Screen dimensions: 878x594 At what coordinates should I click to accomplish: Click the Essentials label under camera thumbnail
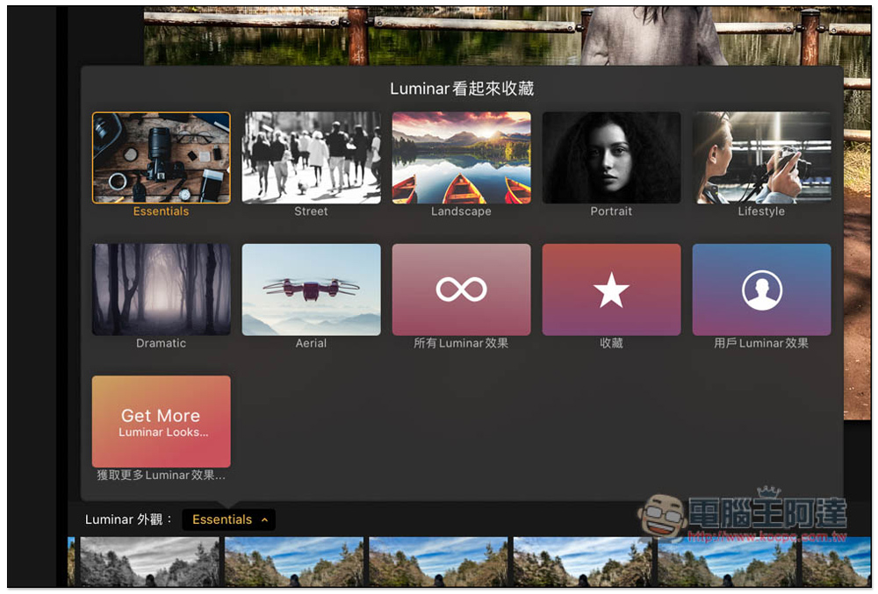pyautogui.click(x=162, y=211)
